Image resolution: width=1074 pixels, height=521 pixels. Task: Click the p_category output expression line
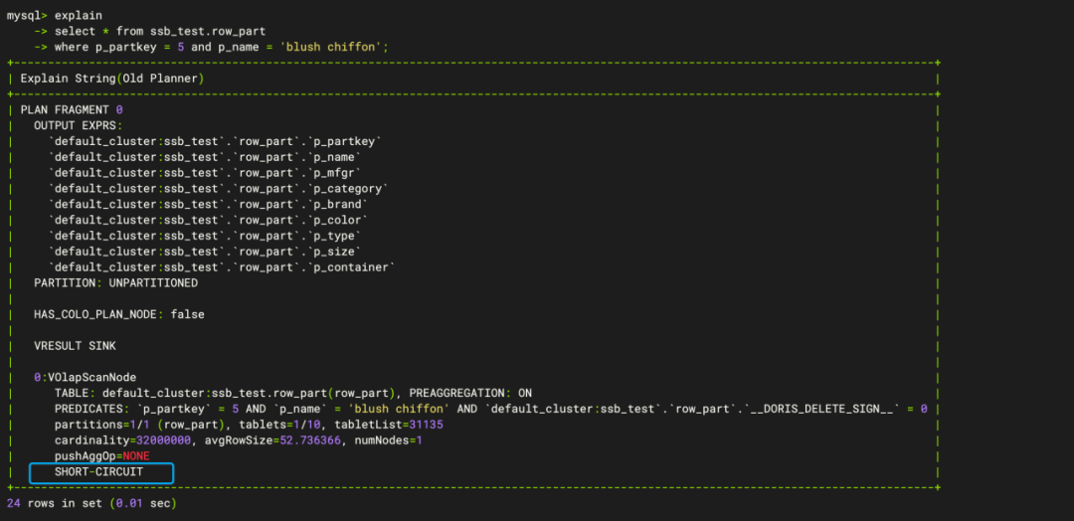219,189
